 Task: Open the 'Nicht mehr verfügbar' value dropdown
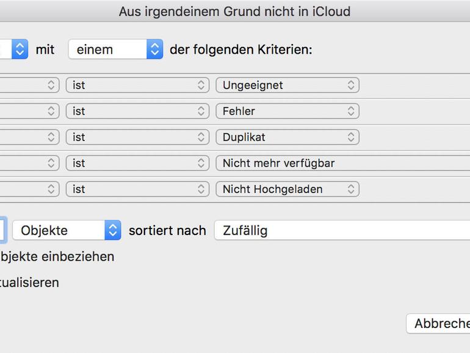click(x=343, y=163)
